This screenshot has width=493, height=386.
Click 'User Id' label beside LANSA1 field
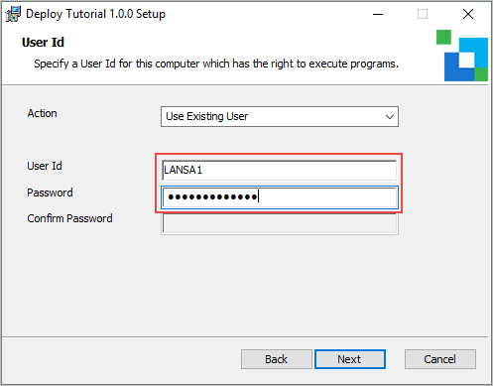click(x=45, y=166)
